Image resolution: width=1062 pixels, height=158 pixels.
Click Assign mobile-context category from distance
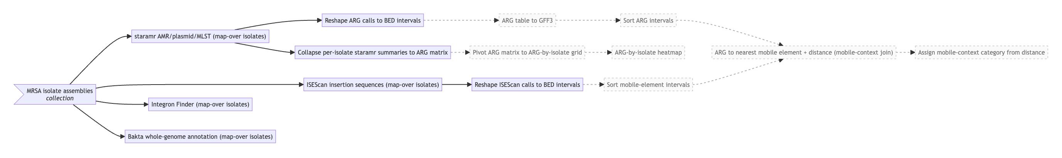pos(981,53)
